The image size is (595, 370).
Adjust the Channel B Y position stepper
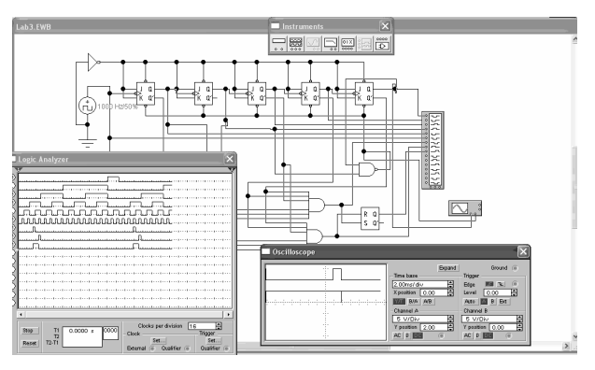(x=520, y=327)
